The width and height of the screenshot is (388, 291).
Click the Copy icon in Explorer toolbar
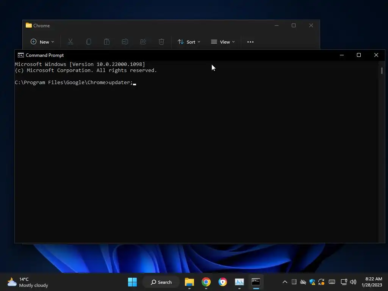pos(89,42)
